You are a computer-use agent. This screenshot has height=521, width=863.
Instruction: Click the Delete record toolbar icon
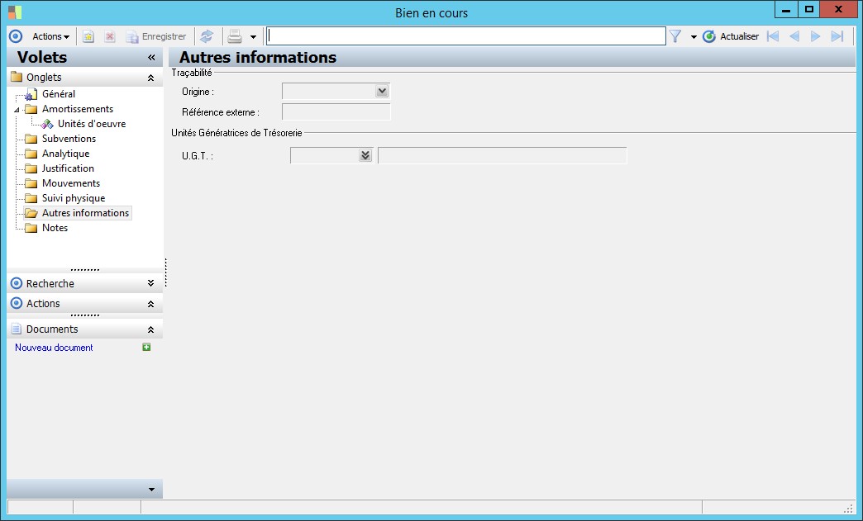tap(109, 36)
